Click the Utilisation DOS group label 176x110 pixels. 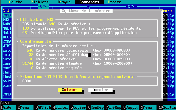(x=37, y=20)
